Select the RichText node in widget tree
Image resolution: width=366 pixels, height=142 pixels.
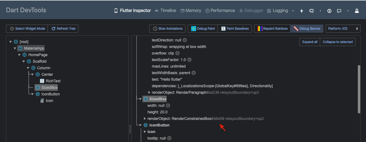tap(53, 81)
